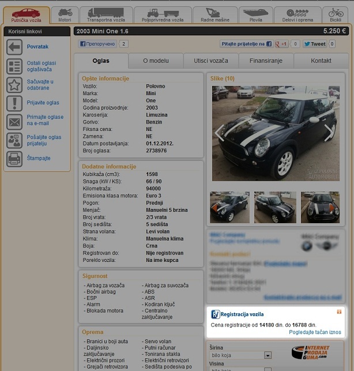Show previous photo using left arrow
Viewport: 354px width, 371px height.
[220, 133]
